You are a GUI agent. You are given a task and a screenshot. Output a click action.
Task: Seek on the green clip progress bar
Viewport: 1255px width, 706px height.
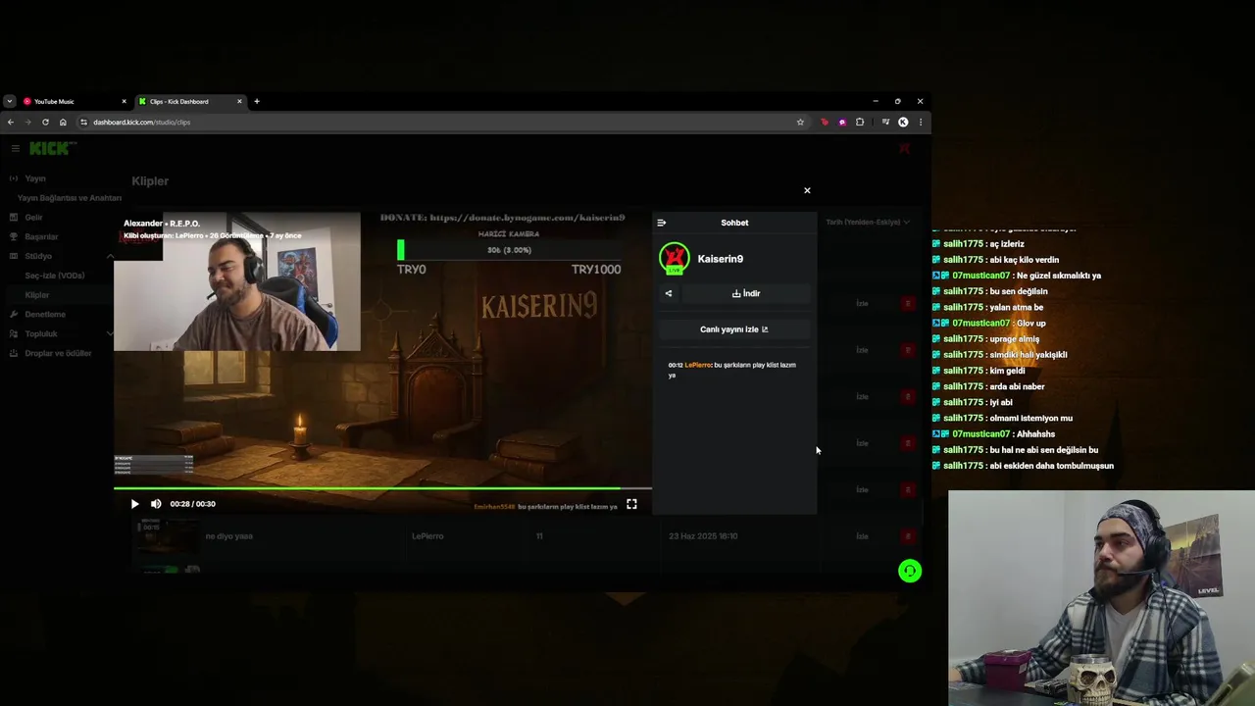click(x=382, y=487)
